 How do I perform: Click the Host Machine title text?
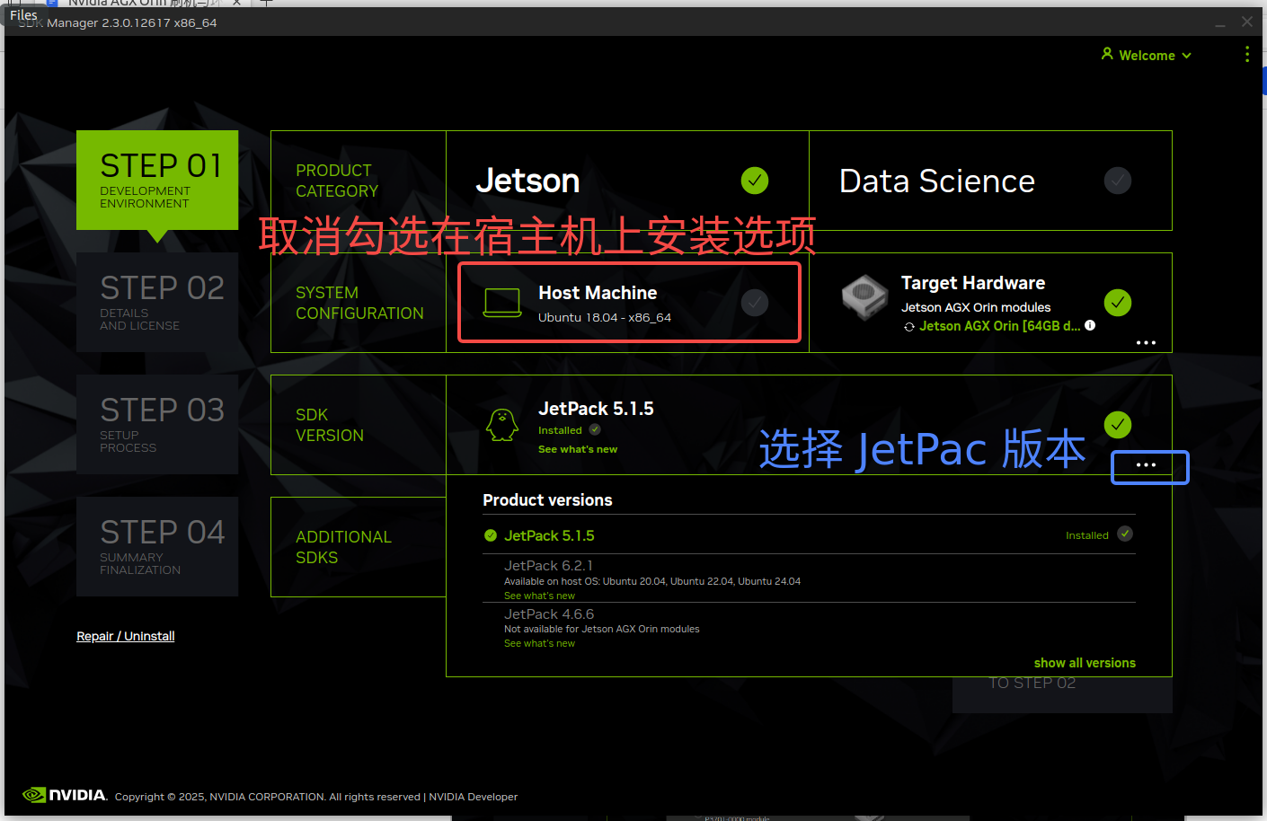tap(598, 293)
